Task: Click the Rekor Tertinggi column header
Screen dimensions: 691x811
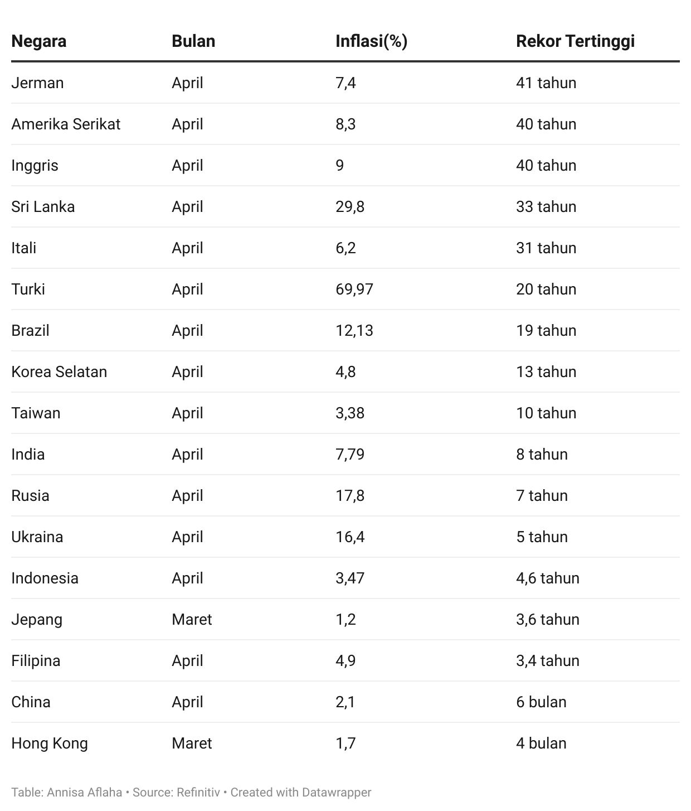Action: point(576,41)
